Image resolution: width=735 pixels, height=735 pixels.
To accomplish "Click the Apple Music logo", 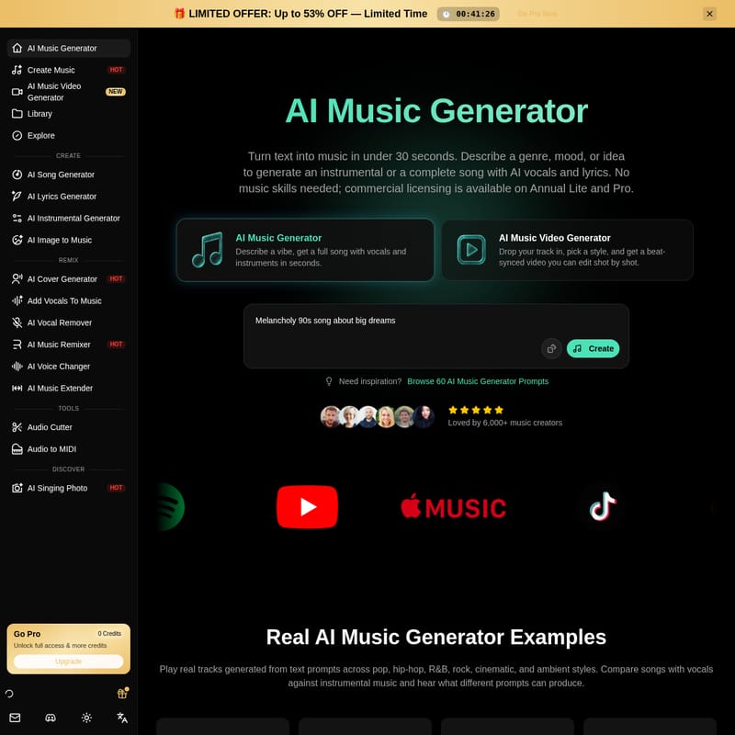I will 453,507.
